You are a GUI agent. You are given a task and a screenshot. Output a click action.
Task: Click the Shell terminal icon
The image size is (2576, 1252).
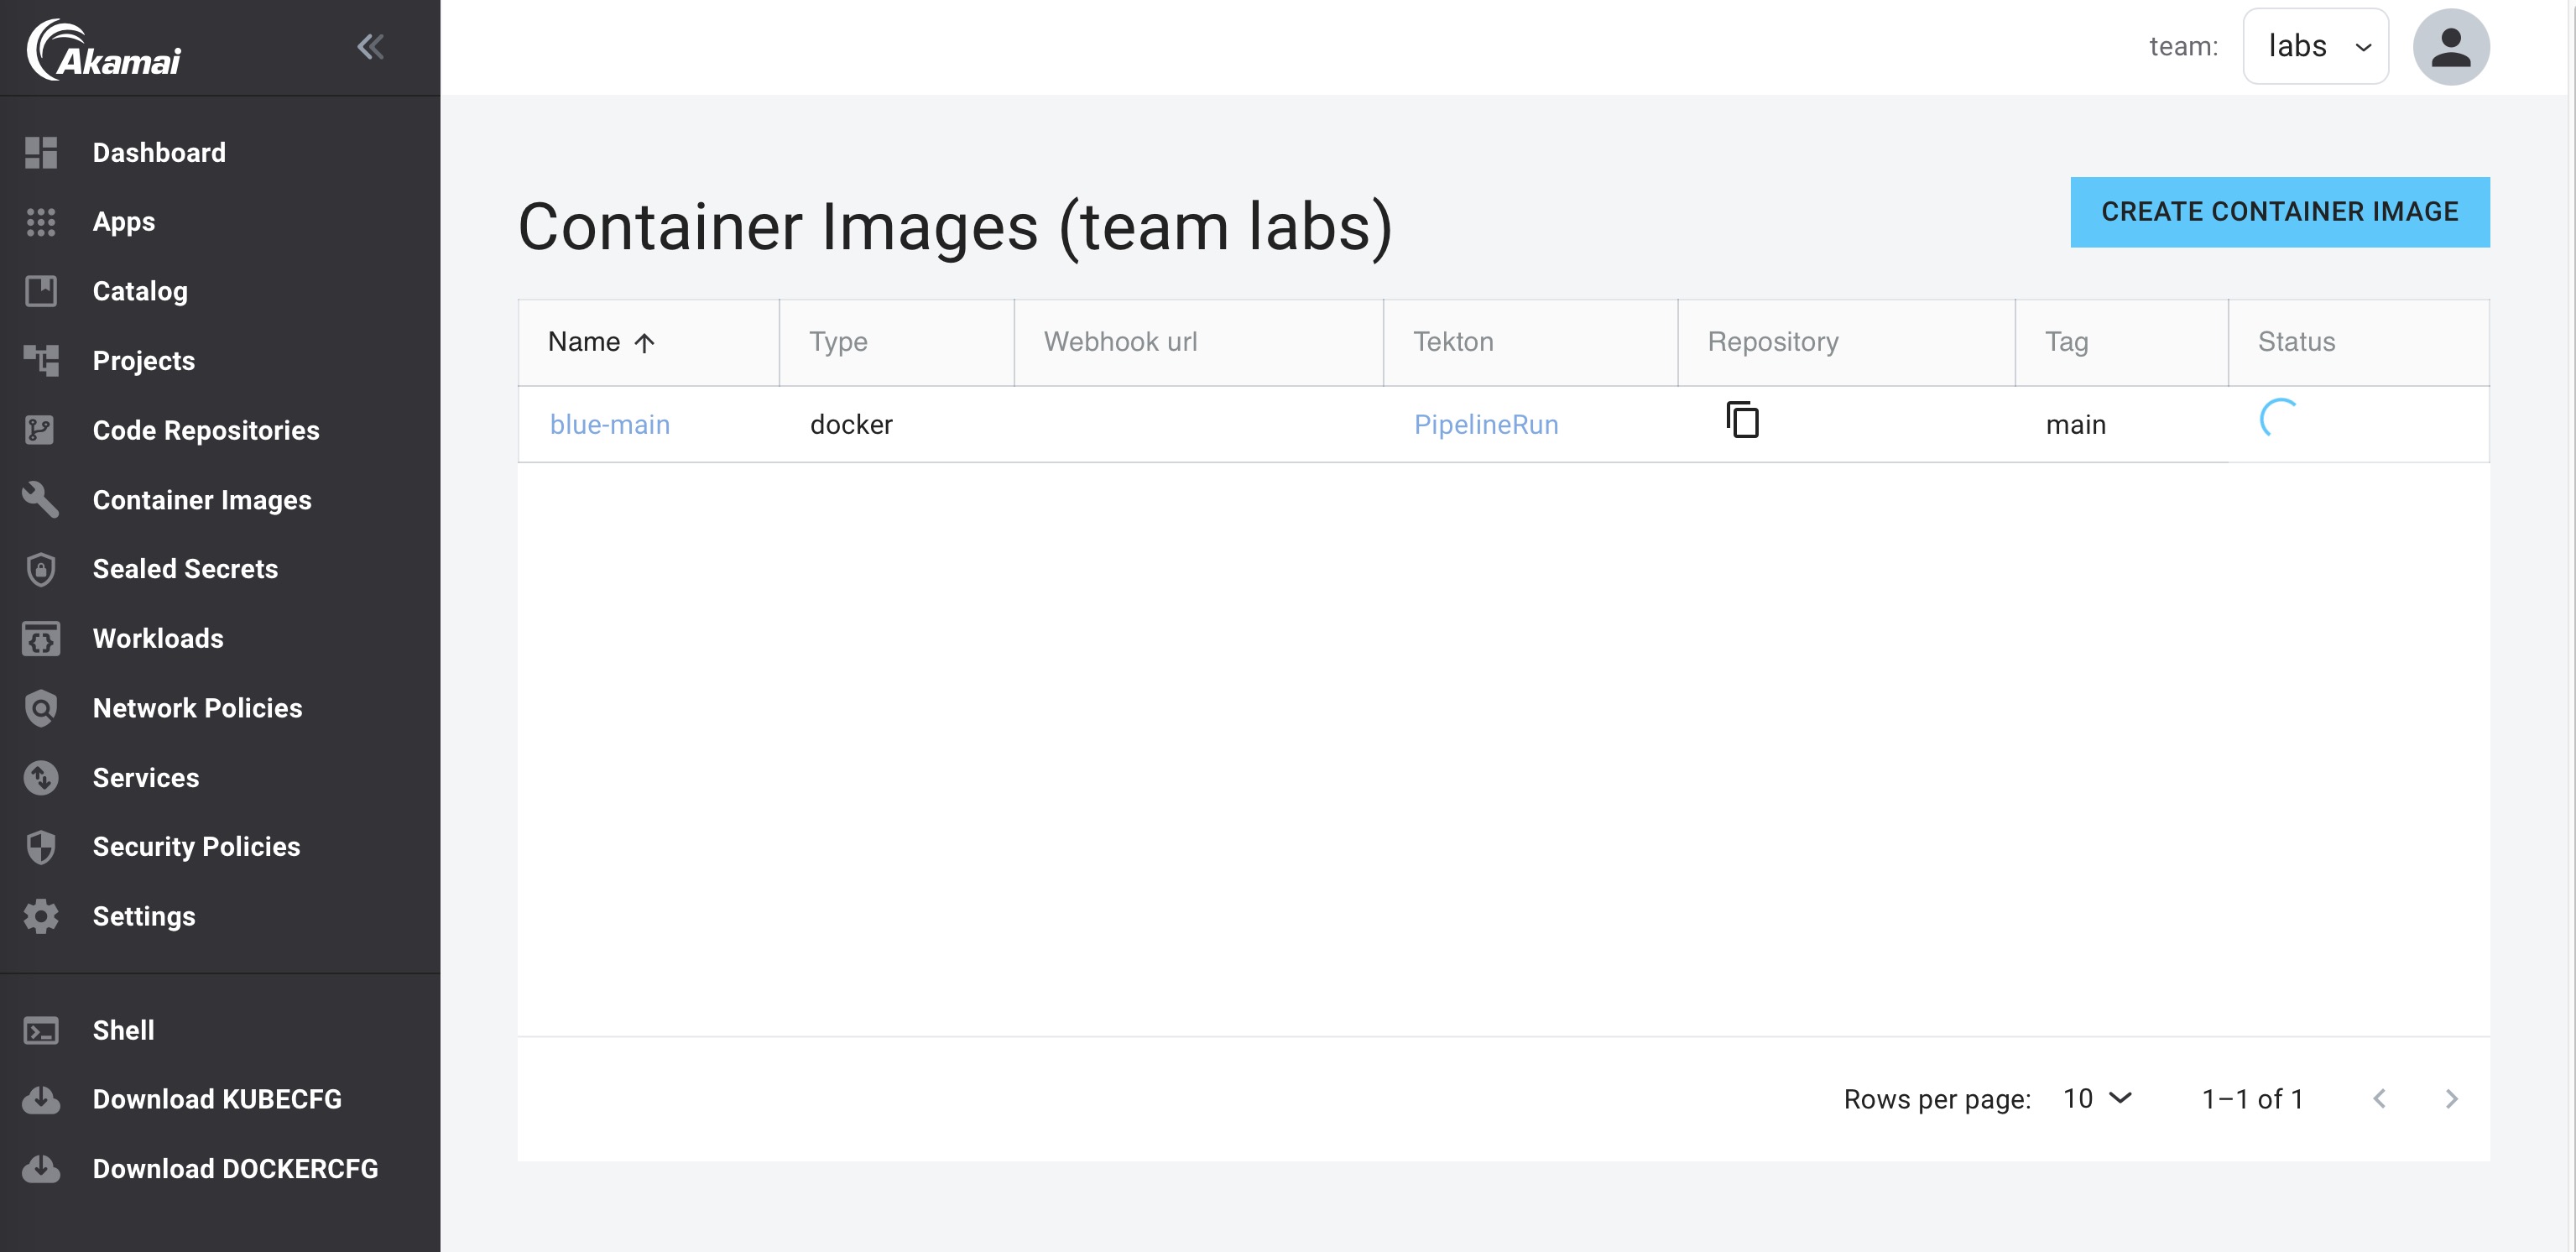pyautogui.click(x=41, y=1030)
